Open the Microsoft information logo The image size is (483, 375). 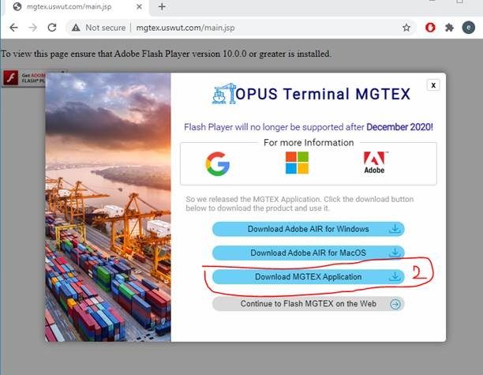(x=297, y=163)
